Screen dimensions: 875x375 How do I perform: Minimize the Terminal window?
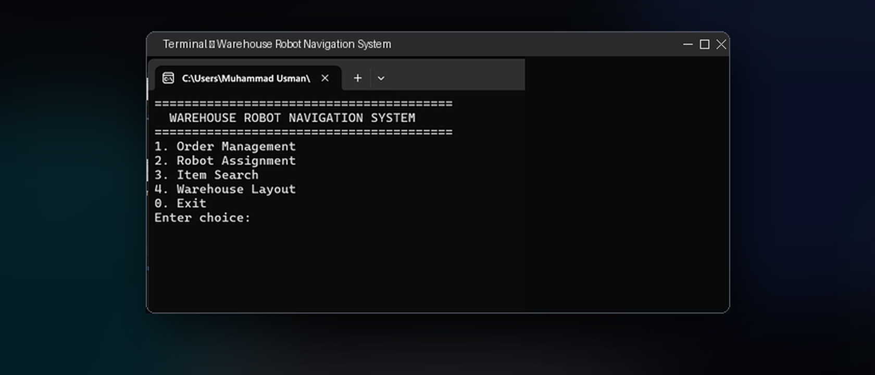(x=687, y=44)
